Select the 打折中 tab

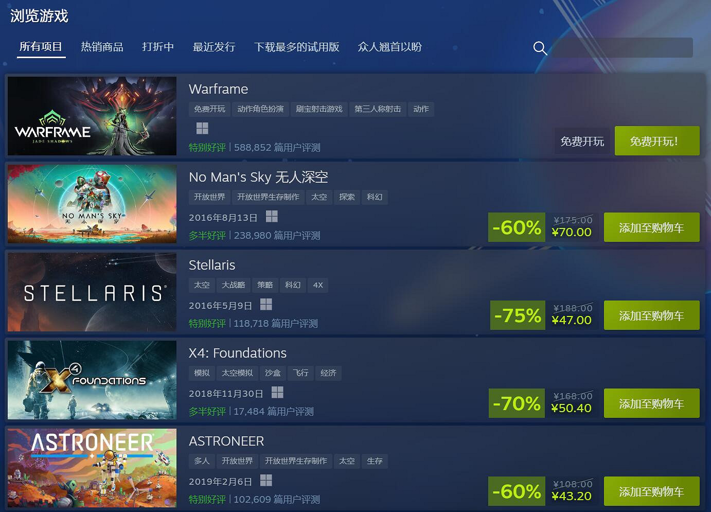[158, 47]
